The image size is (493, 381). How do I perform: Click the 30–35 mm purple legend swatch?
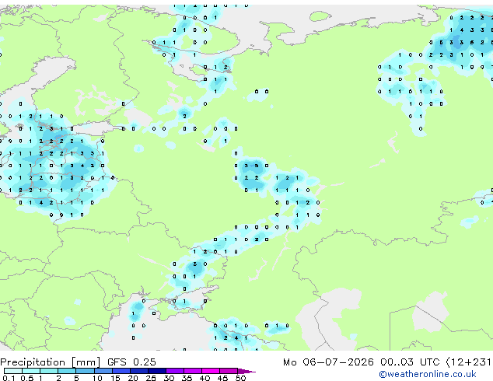pos(175,371)
